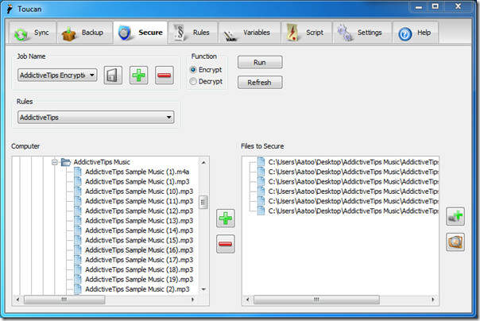The image size is (480, 321).
Task: Click the add variable icon beside files list
Action: pos(455,216)
